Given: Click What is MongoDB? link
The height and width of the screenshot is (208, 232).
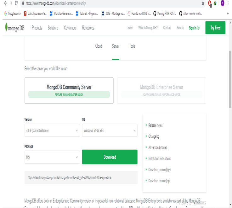Looking at the screenshot, I should 148,28.
